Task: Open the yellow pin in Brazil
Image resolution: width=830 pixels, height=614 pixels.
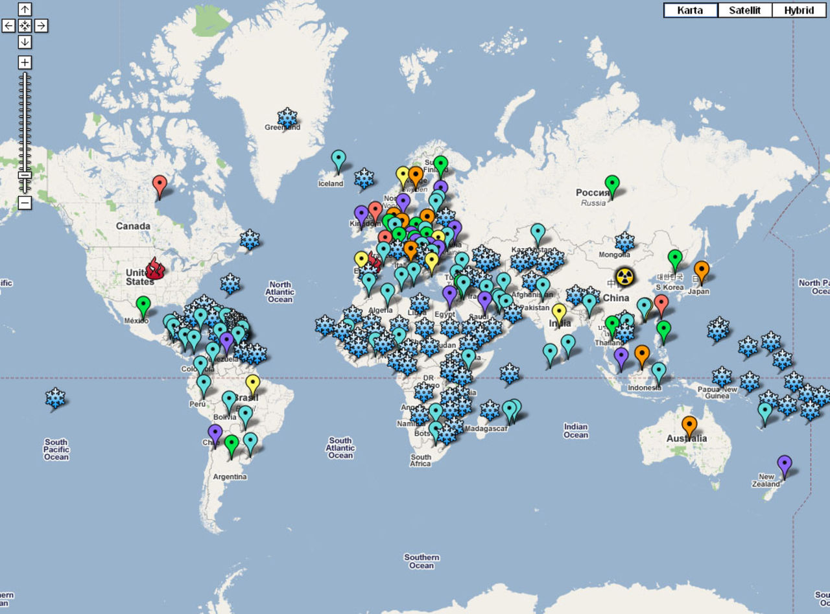Action: click(x=253, y=383)
